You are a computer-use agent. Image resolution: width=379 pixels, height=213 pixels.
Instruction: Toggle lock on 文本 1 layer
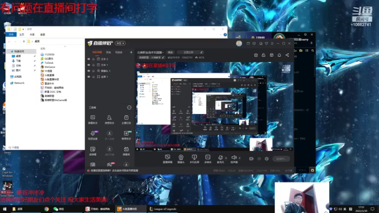pos(93,65)
